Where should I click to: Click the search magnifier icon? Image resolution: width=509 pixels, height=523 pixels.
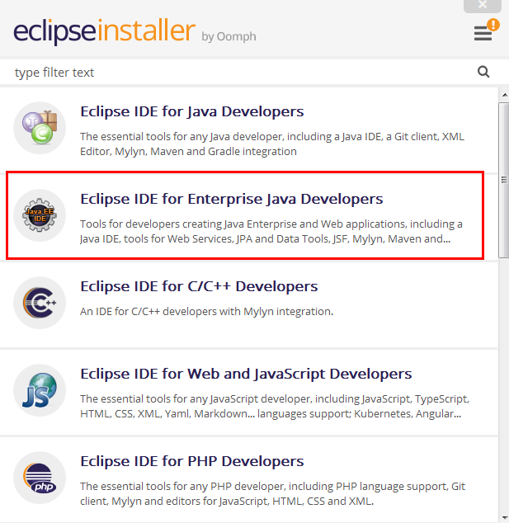pyautogui.click(x=483, y=72)
